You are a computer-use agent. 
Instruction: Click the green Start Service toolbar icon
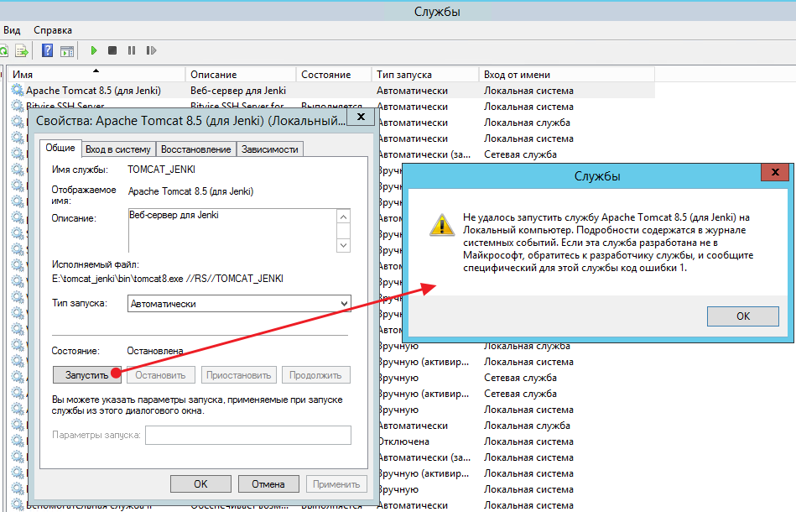[93, 50]
